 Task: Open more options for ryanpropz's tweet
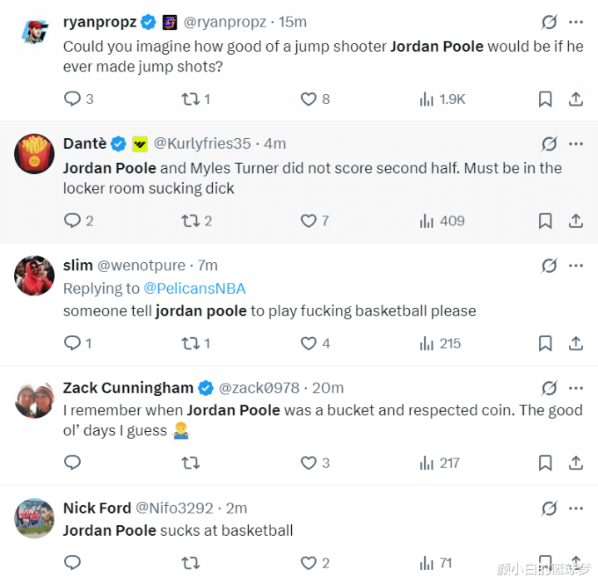pyautogui.click(x=576, y=22)
